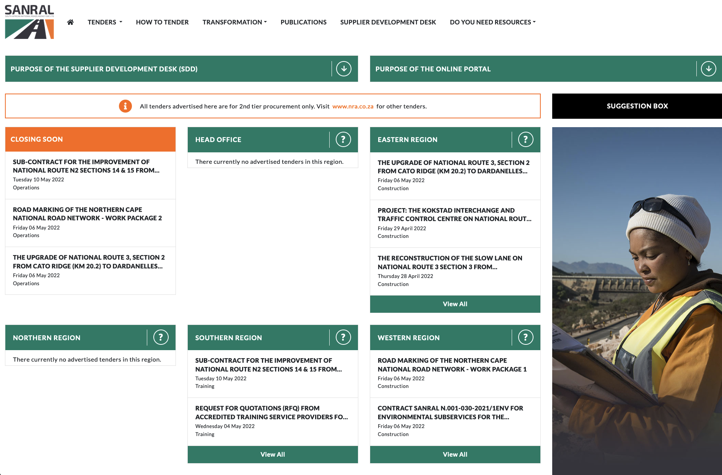Screen dimensions: 722x475
Task: Open Eastern Region Route 3 Section 2 tender
Action: click(454, 167)
